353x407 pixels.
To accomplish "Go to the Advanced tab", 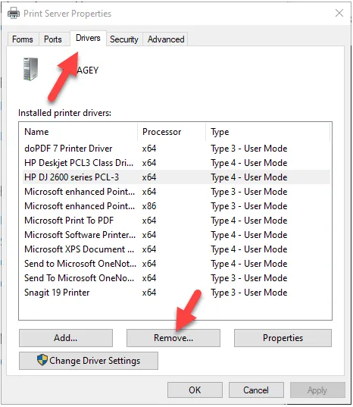I will [166, 39].
